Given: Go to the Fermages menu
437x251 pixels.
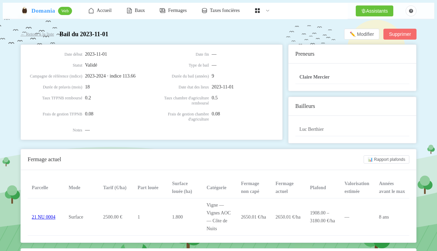Looking at the screenshot, I should click(173, 11).
